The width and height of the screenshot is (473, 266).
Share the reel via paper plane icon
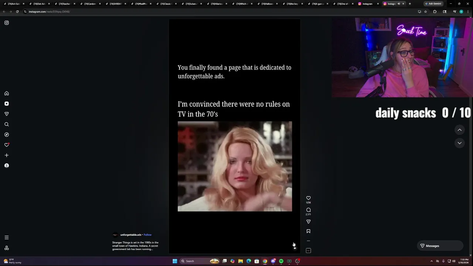tap(309, 222)
